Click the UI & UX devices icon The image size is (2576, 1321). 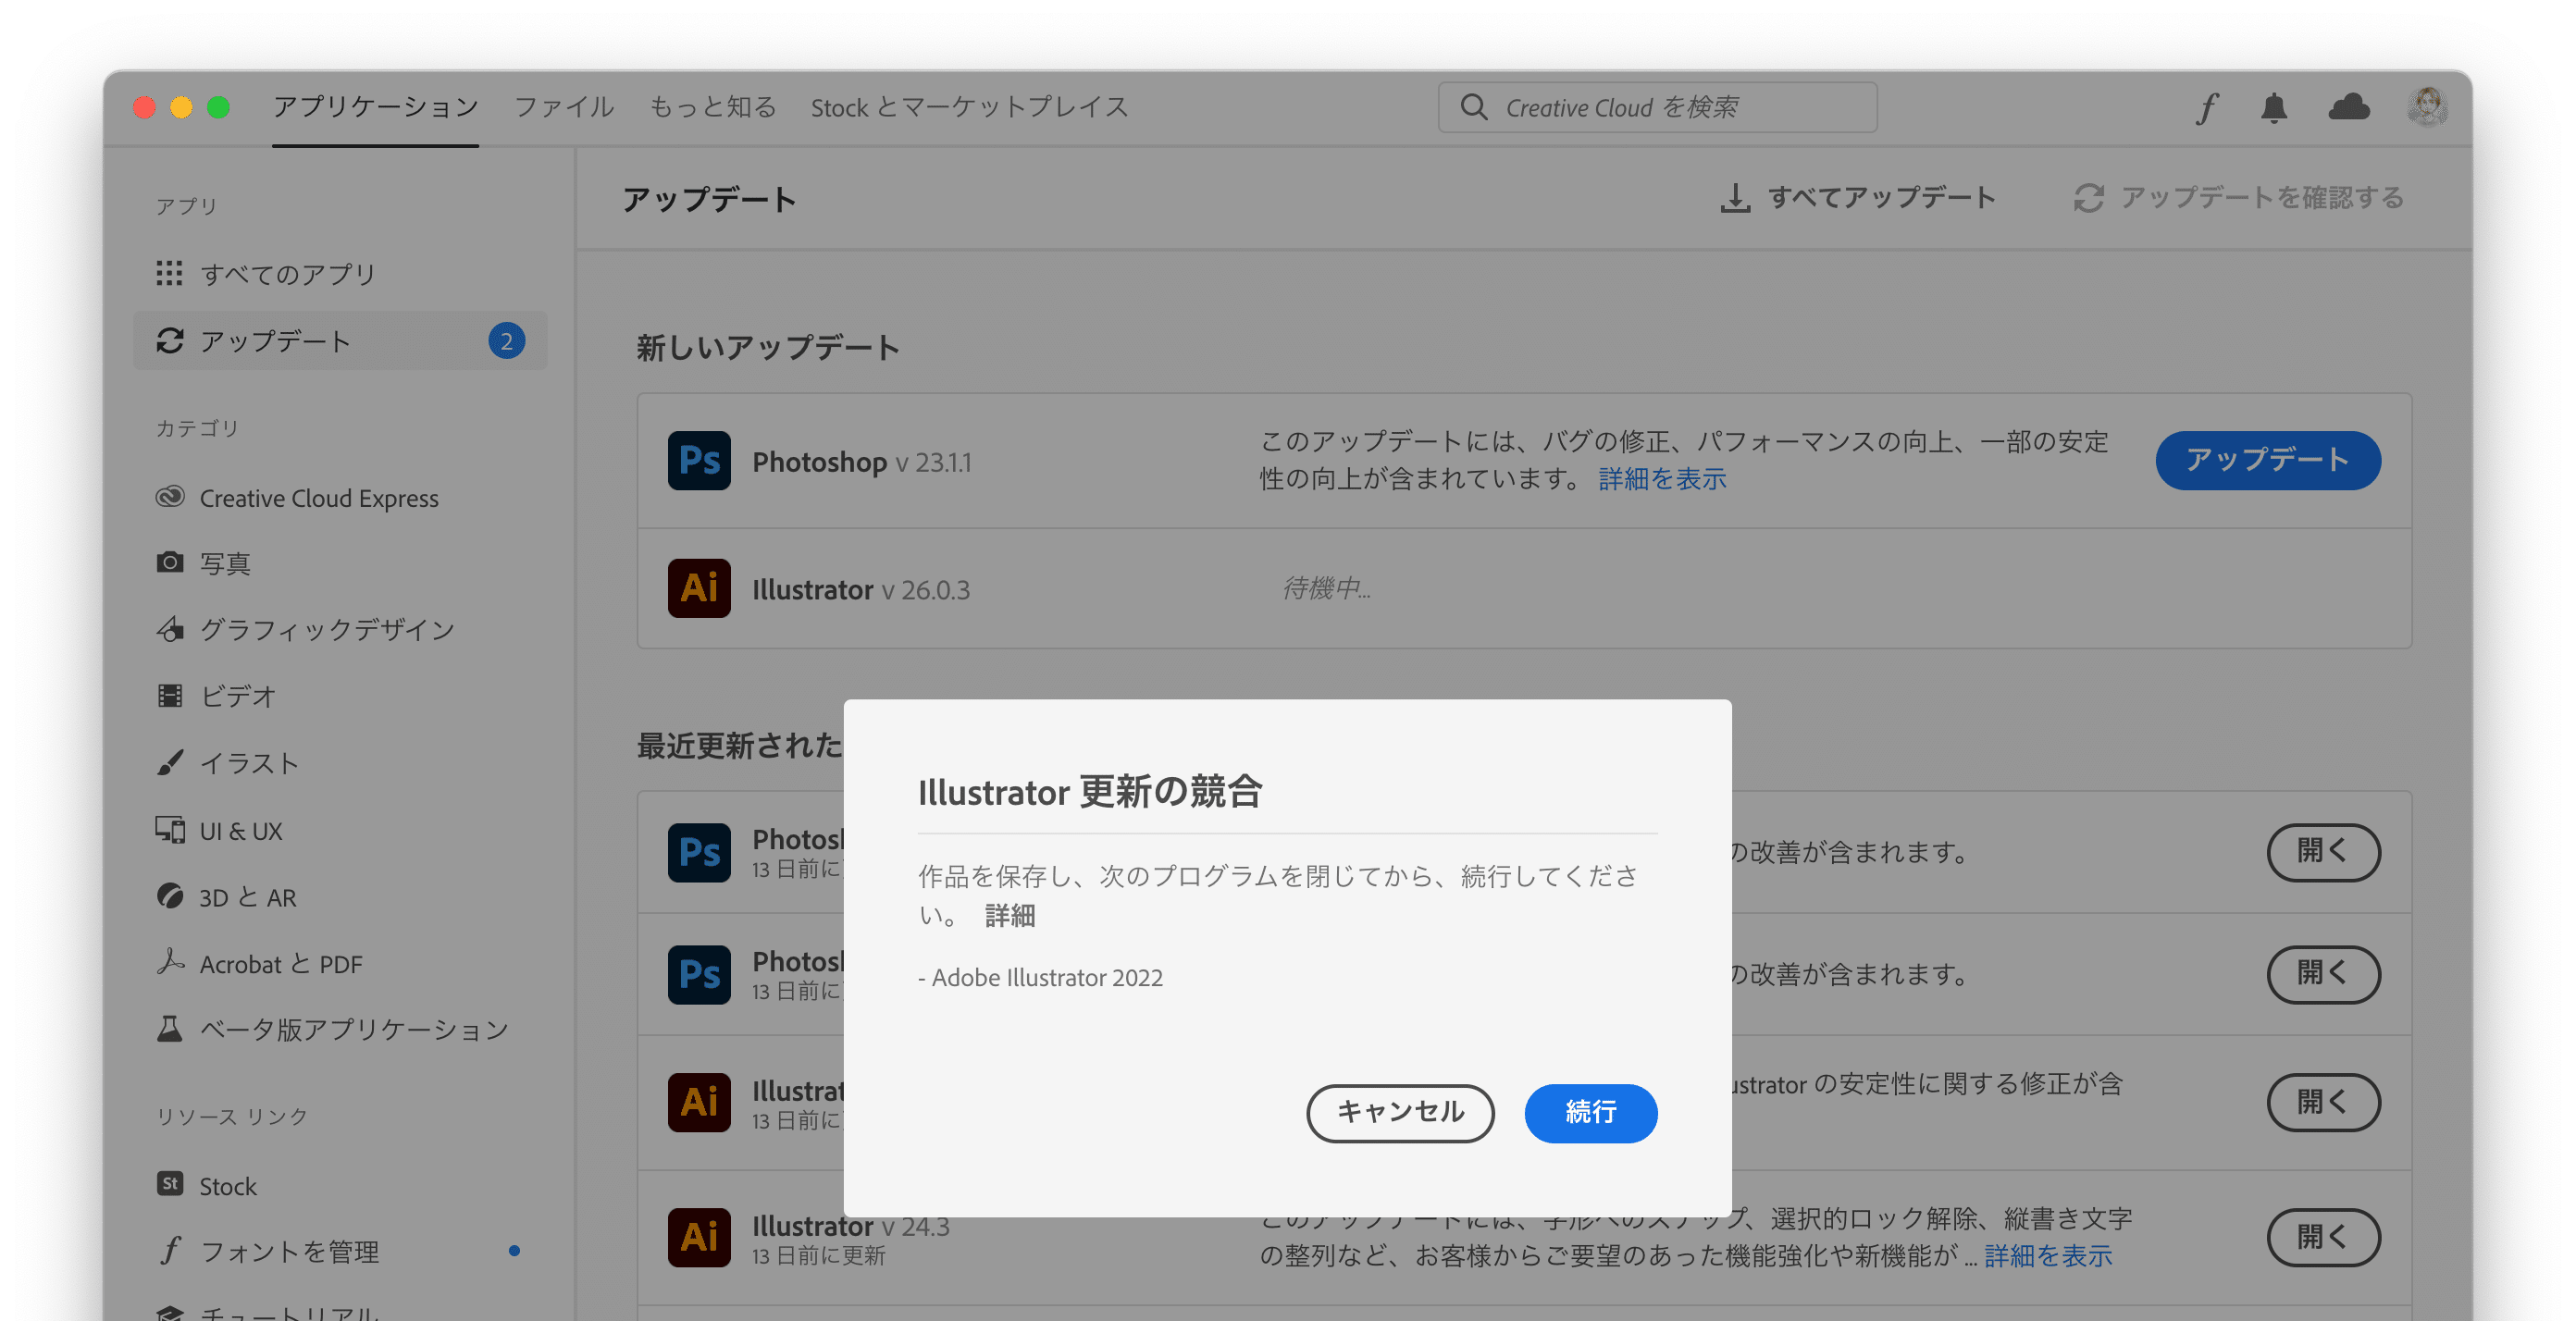click(170, 830)
